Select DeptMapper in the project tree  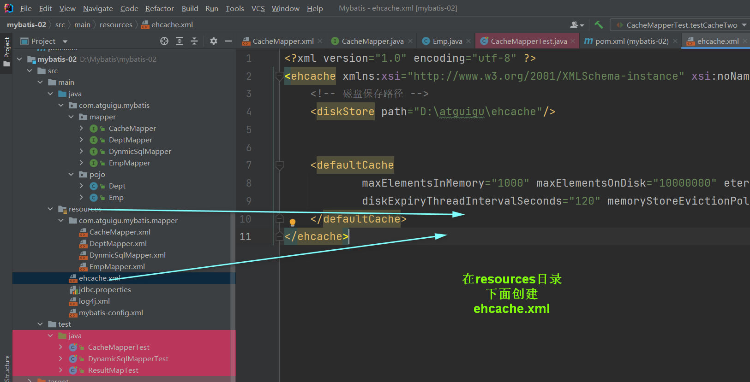tap(130, 140)
